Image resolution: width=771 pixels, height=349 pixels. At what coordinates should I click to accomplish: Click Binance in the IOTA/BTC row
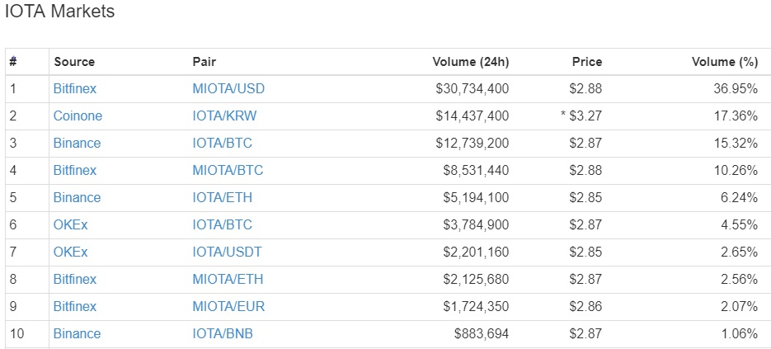[x=77, y=144]
